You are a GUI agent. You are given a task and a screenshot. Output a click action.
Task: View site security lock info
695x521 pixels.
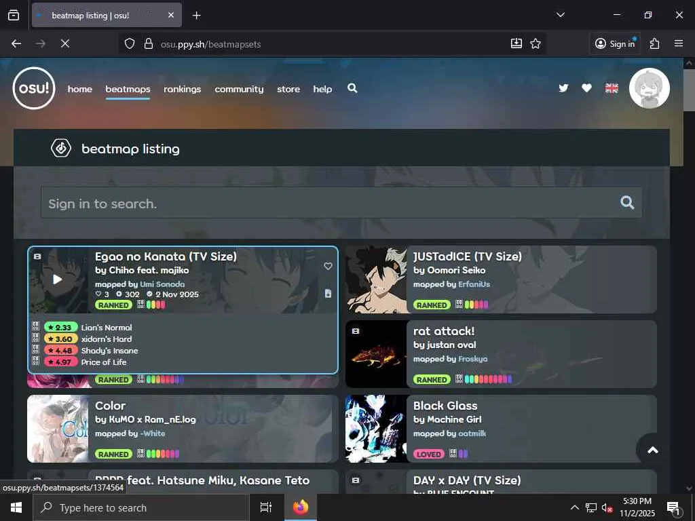(149, 43)
